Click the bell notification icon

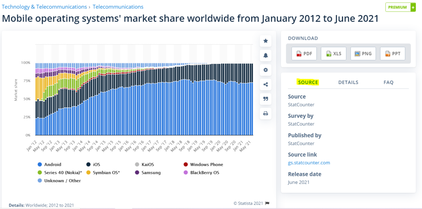pos(266,55)
